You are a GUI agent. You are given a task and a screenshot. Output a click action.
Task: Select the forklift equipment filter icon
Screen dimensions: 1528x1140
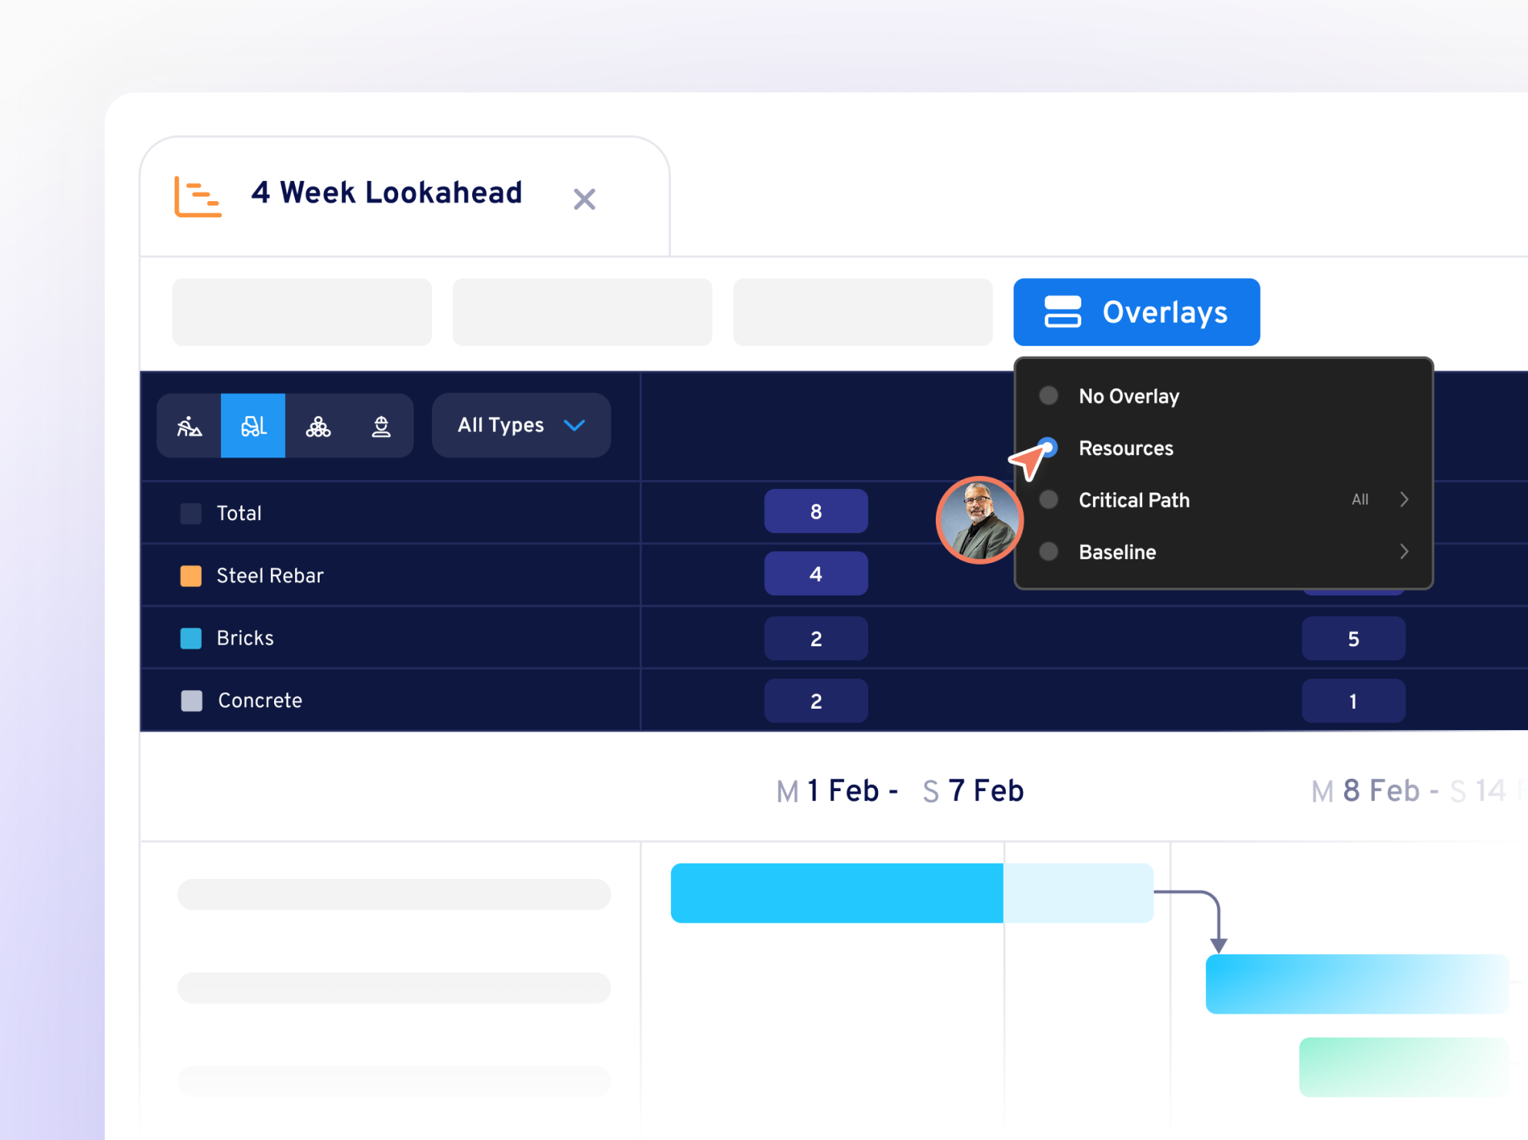tap(253, 425)
